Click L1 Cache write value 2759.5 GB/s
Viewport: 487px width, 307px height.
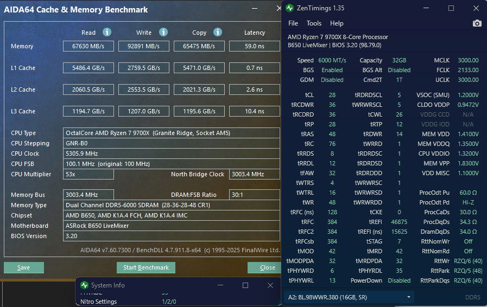tap(143, 68)
